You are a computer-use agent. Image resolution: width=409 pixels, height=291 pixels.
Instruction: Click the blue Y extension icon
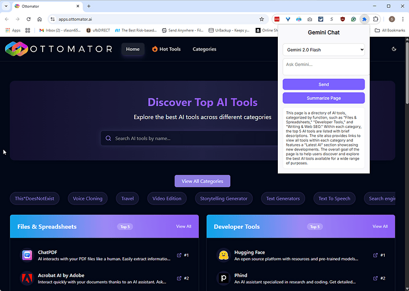(288, 19)
